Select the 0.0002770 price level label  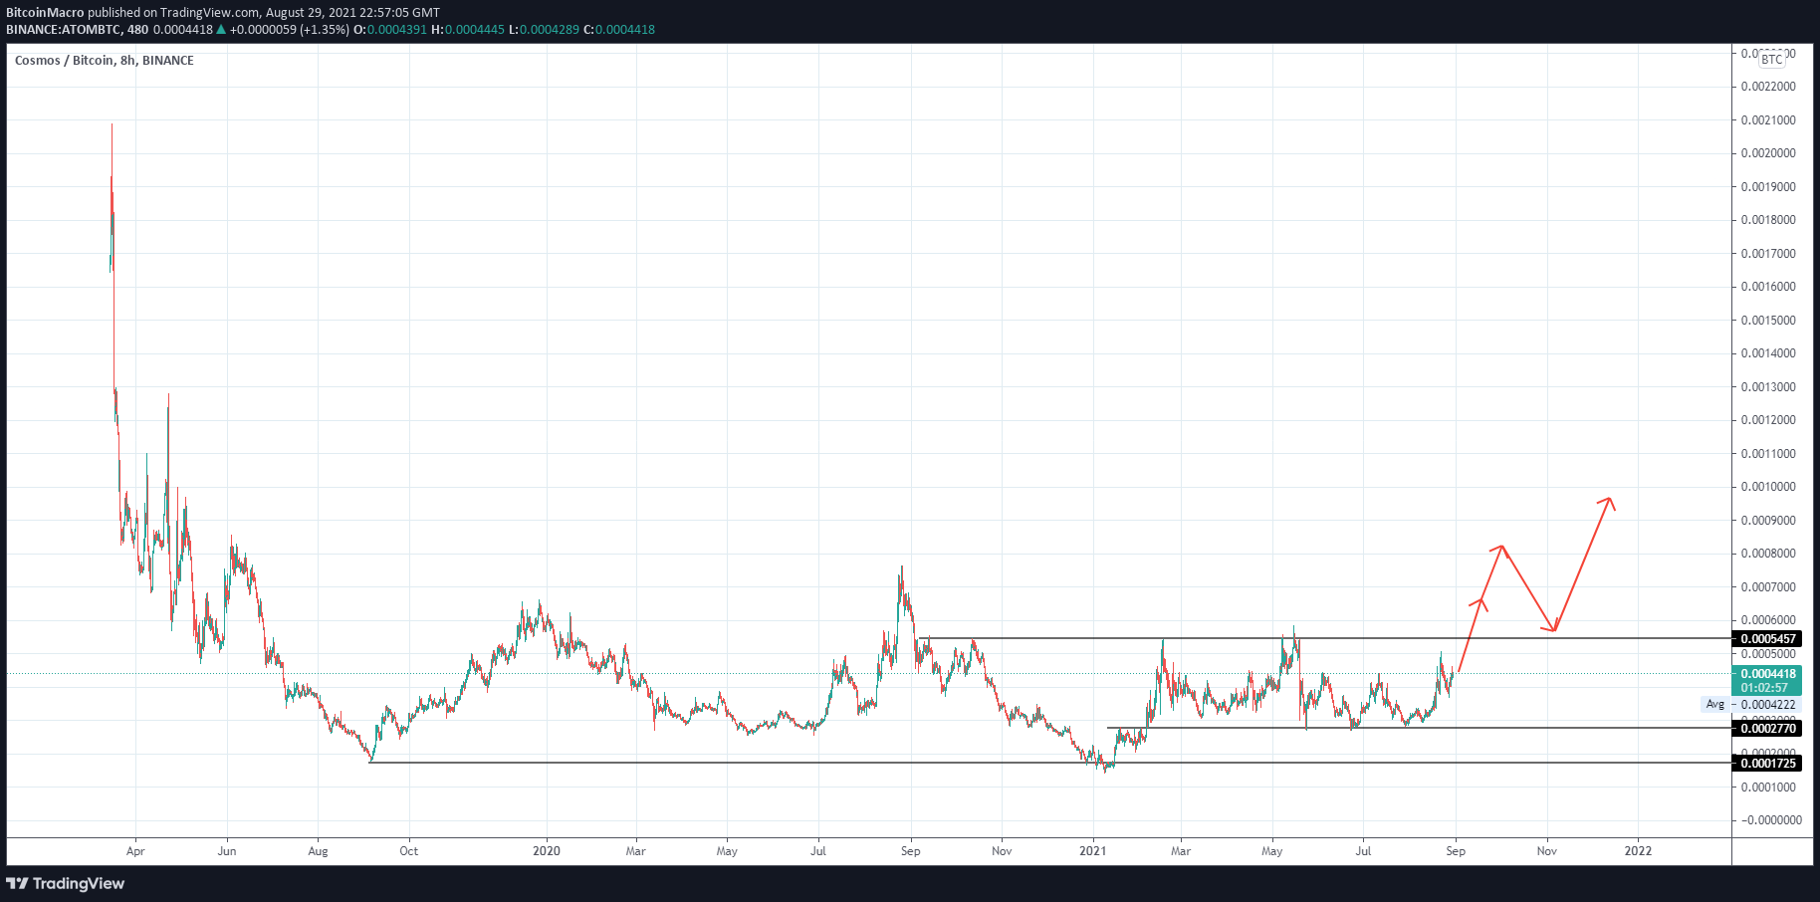[1767, 729]
